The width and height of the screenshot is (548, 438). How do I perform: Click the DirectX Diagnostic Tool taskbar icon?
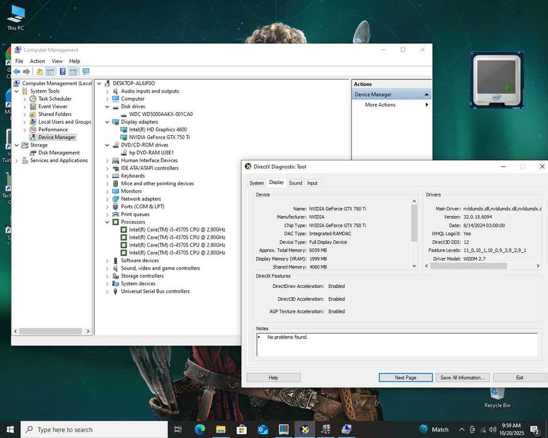click(305, 430)
